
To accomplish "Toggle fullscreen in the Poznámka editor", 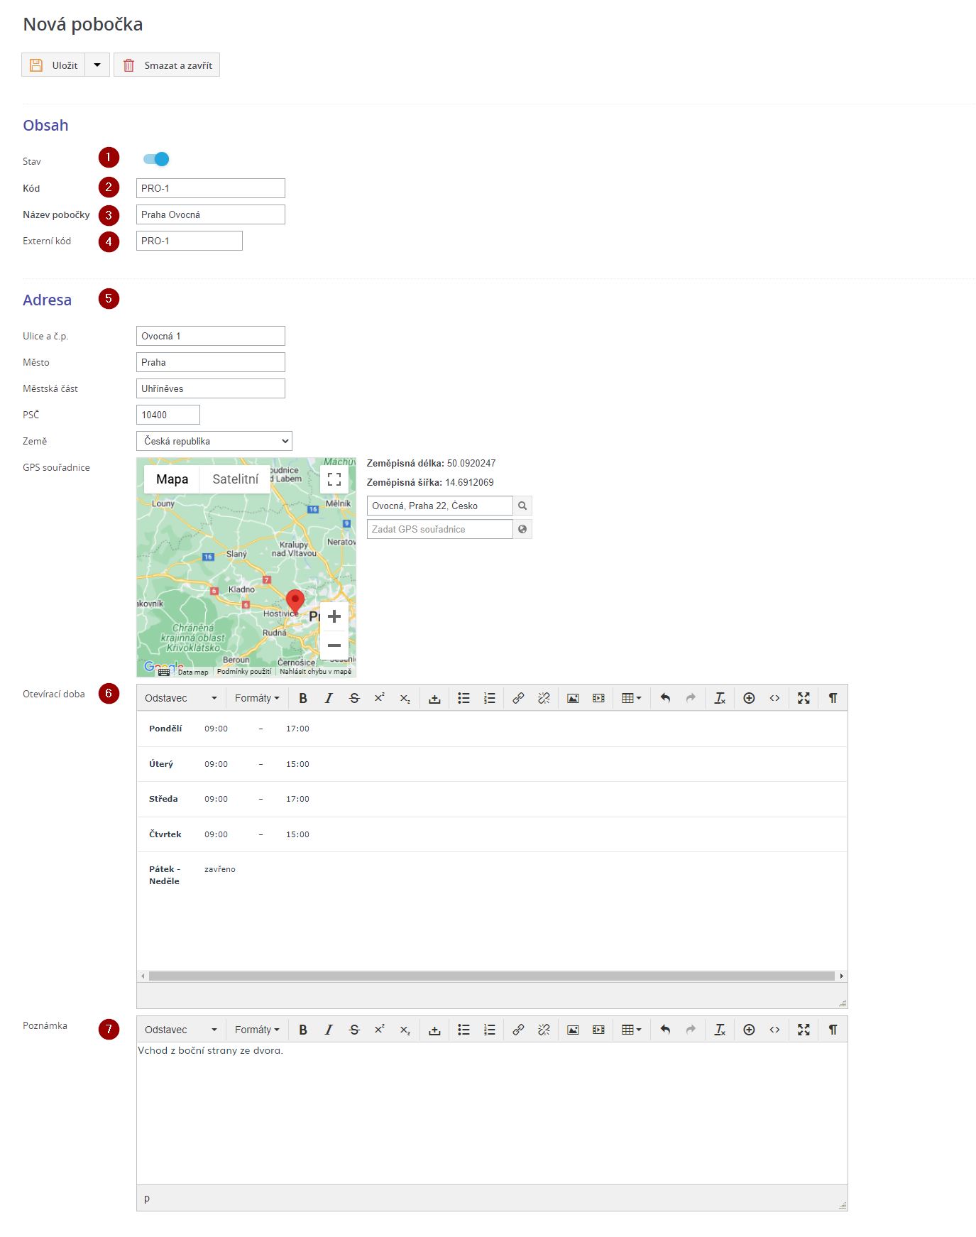I will 804,1030.
